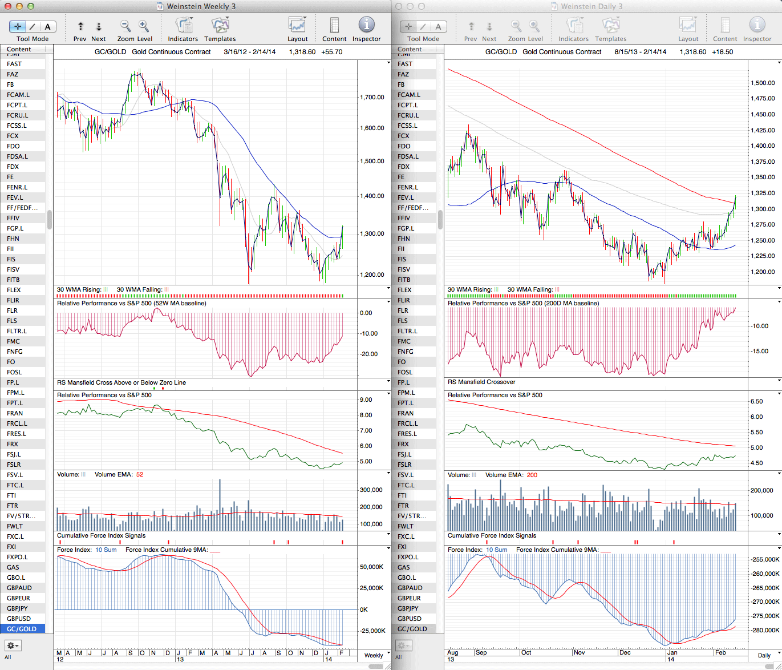Zoom in using the plus magnifier
782x670 pixels.
pyautogui.click(x=144, y=26)
